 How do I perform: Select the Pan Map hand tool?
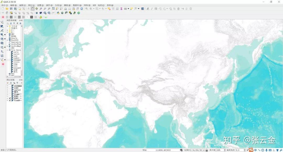point(32,9)
